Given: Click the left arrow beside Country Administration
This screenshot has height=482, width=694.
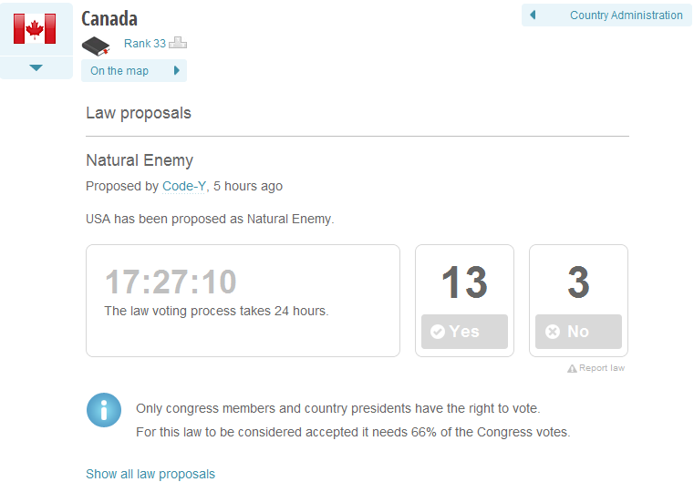Looking at the screenshot, I should tap(533, 15).
